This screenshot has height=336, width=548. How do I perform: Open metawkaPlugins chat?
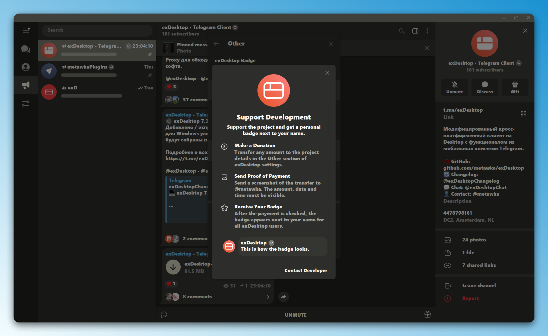click(x=97, y=71)
